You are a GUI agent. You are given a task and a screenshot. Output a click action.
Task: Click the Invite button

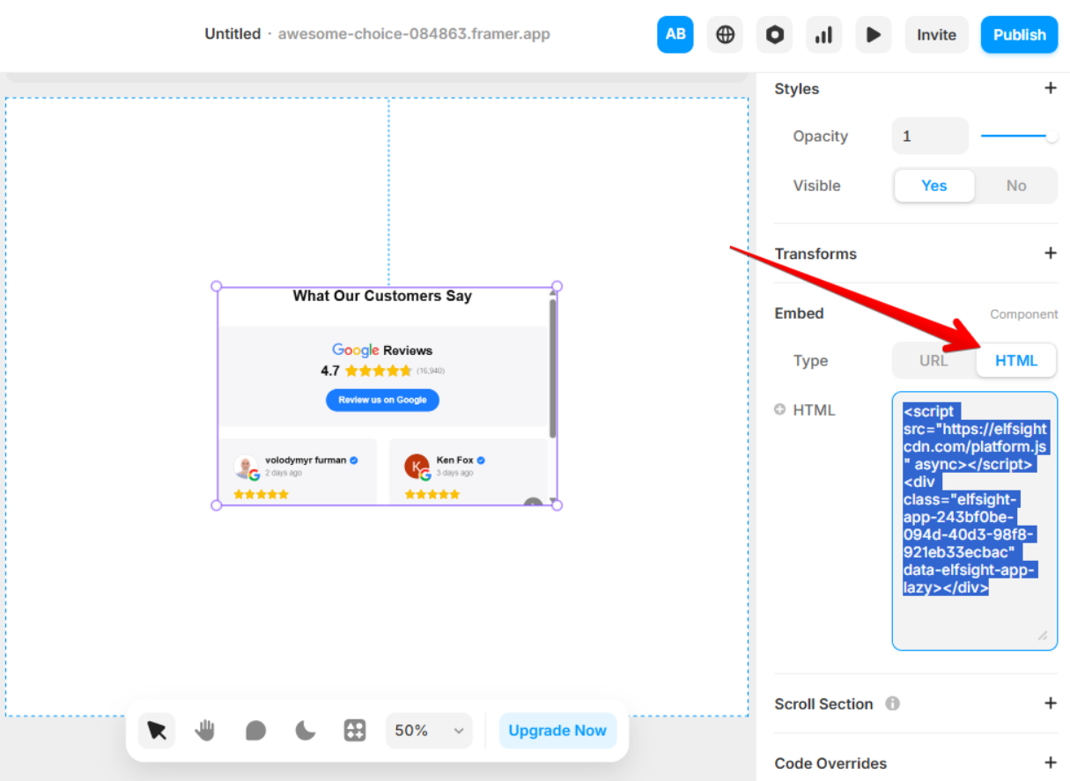coord(936,34)
